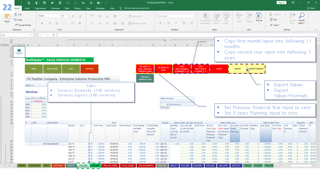320x180 pixels.
Task: Click the SET INPUT TO ZERO button
Action: tap(163, 69)
